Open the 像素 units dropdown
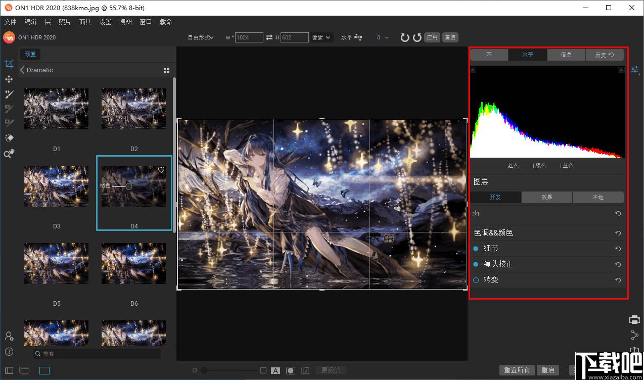 321,37
